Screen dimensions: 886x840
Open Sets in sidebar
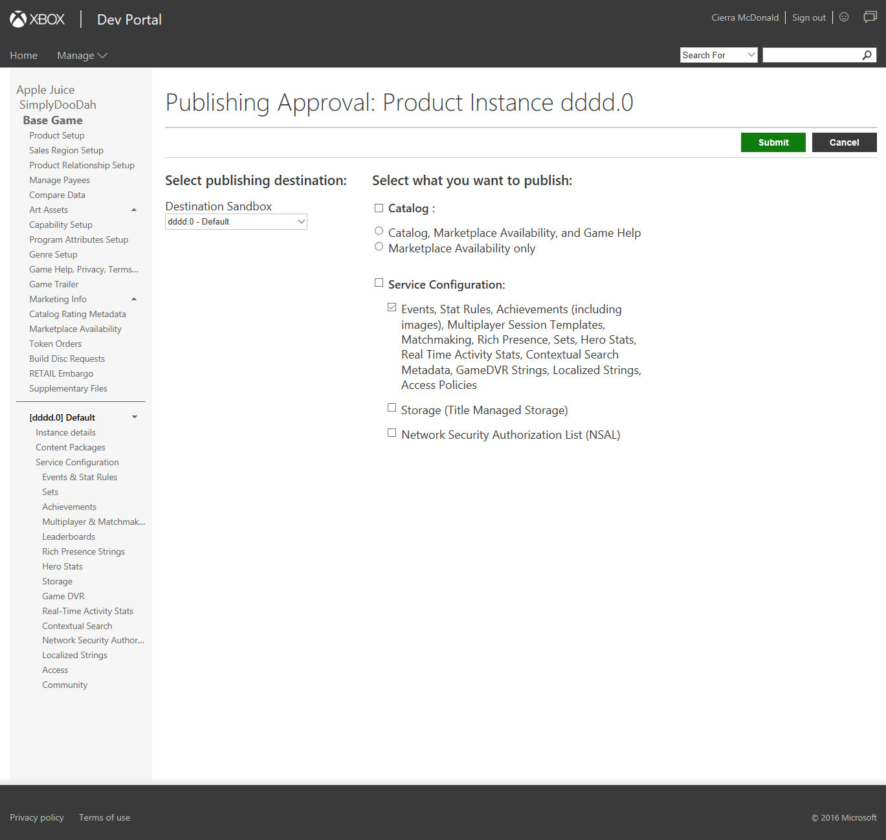coord(50,492)
